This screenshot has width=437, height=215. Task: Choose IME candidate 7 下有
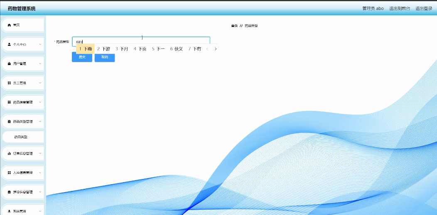point(194,49)
